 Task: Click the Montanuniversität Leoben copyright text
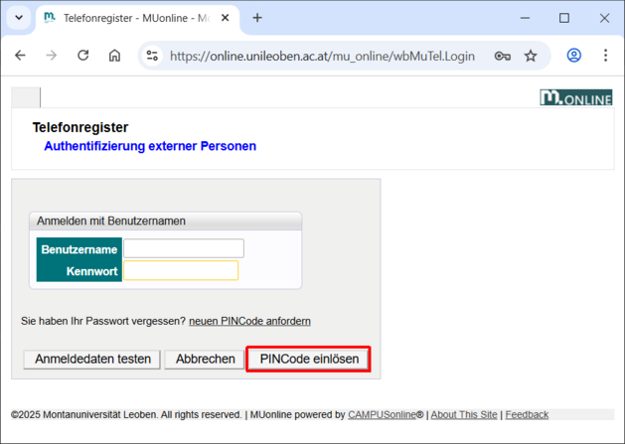pyautogui.click(x=126, y=415)
